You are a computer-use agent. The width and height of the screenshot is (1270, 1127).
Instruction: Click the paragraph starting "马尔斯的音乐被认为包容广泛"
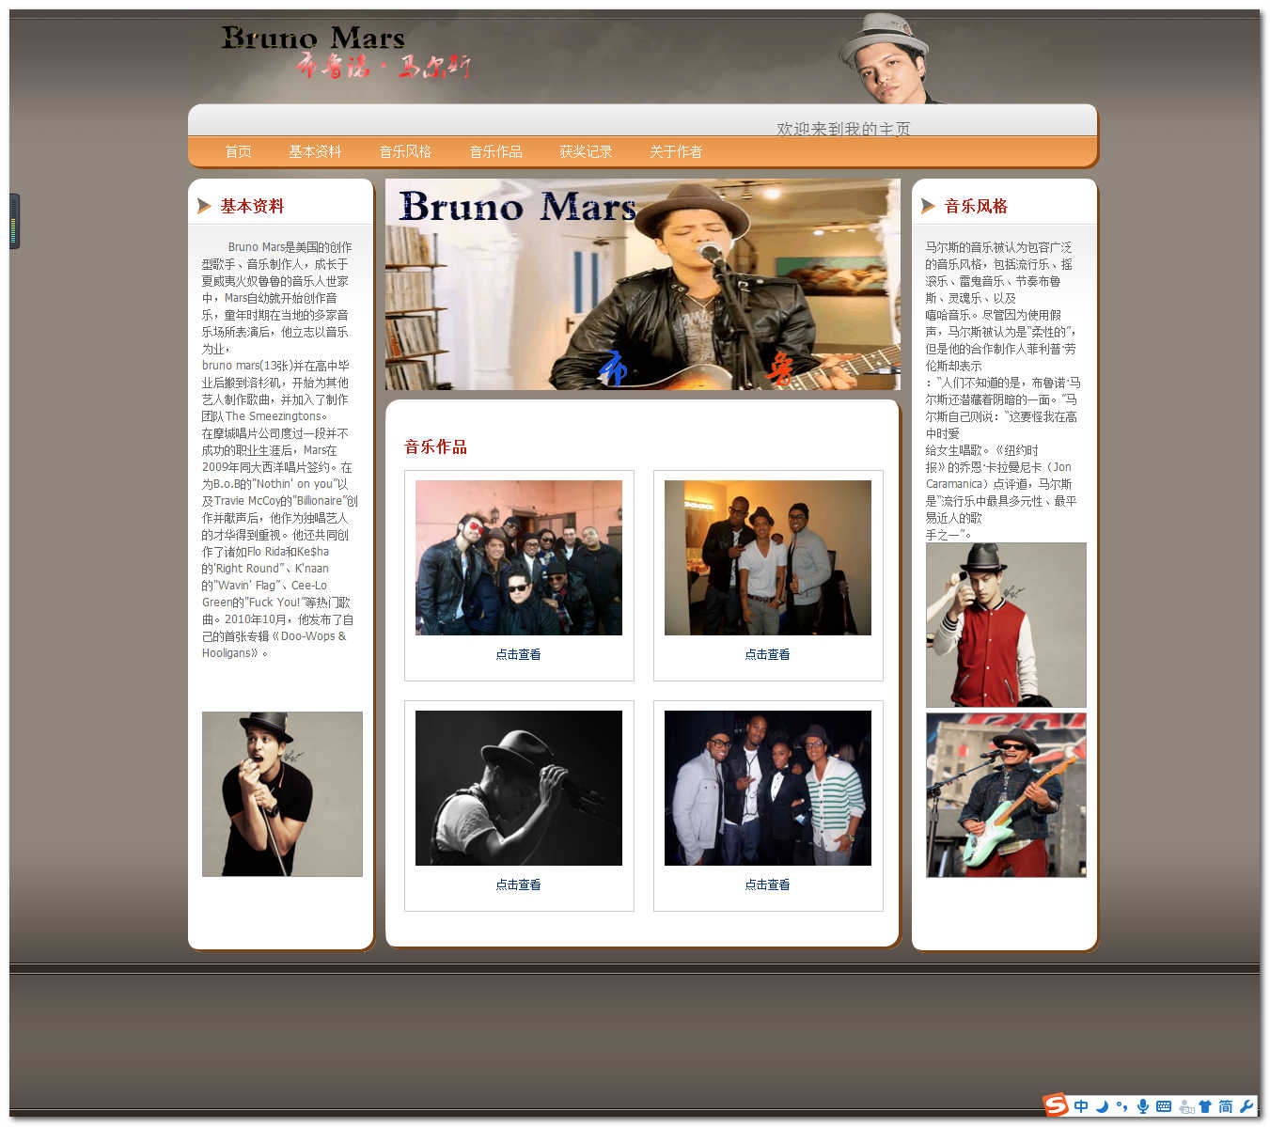click(1003, 391)
